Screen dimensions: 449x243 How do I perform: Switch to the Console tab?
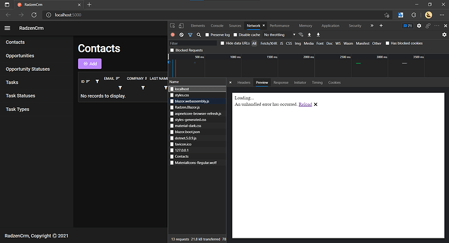(x=217, y=26)
